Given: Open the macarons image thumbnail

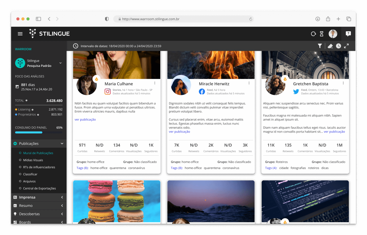Looking at the screenshot, I should [117, 201].
